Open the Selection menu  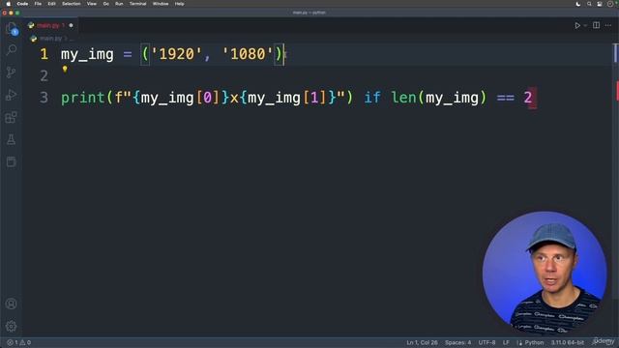pos(71,4)
